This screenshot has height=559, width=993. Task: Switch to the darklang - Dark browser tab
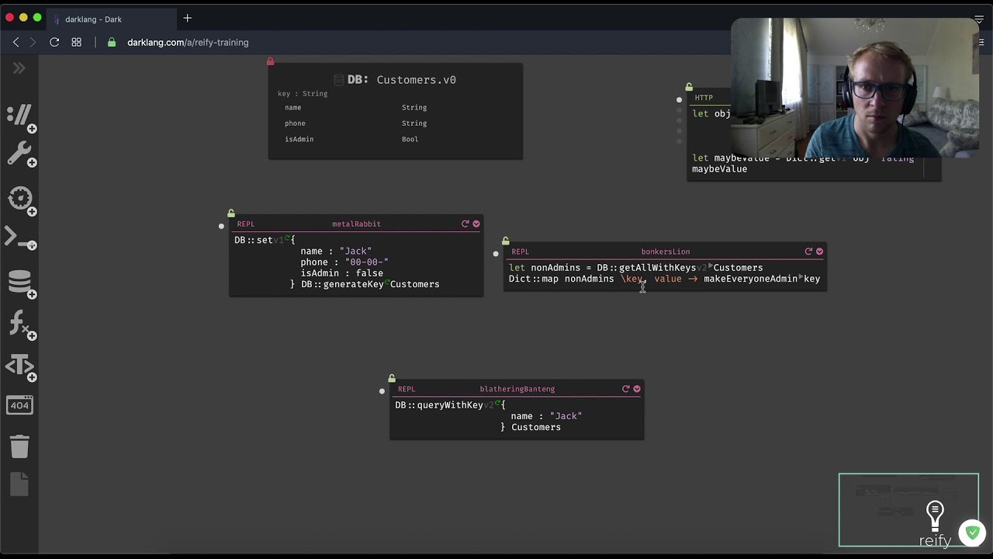93,19
